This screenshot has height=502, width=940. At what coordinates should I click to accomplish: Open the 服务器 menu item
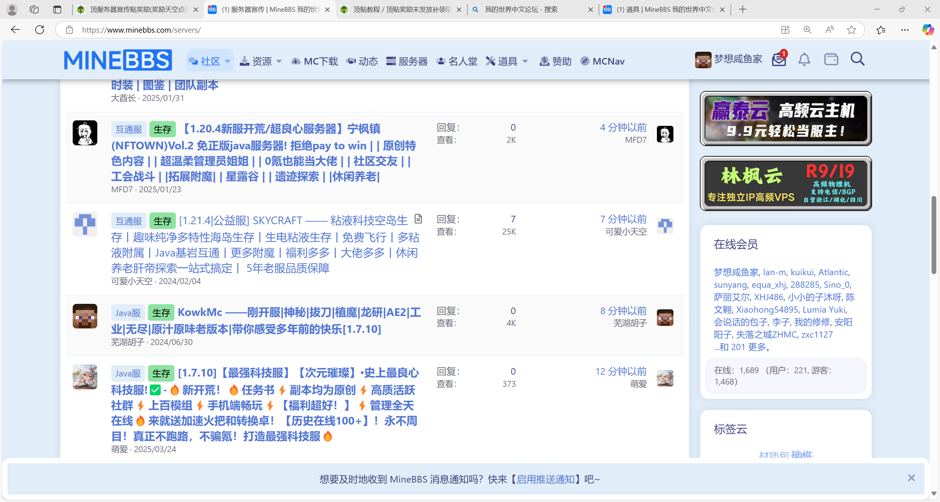click(x=407, y=61)
